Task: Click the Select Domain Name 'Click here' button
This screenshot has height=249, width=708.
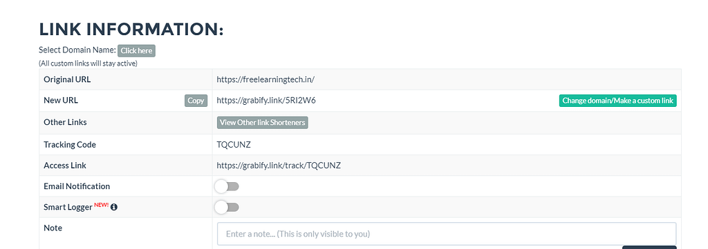Action: pos(136,51)
